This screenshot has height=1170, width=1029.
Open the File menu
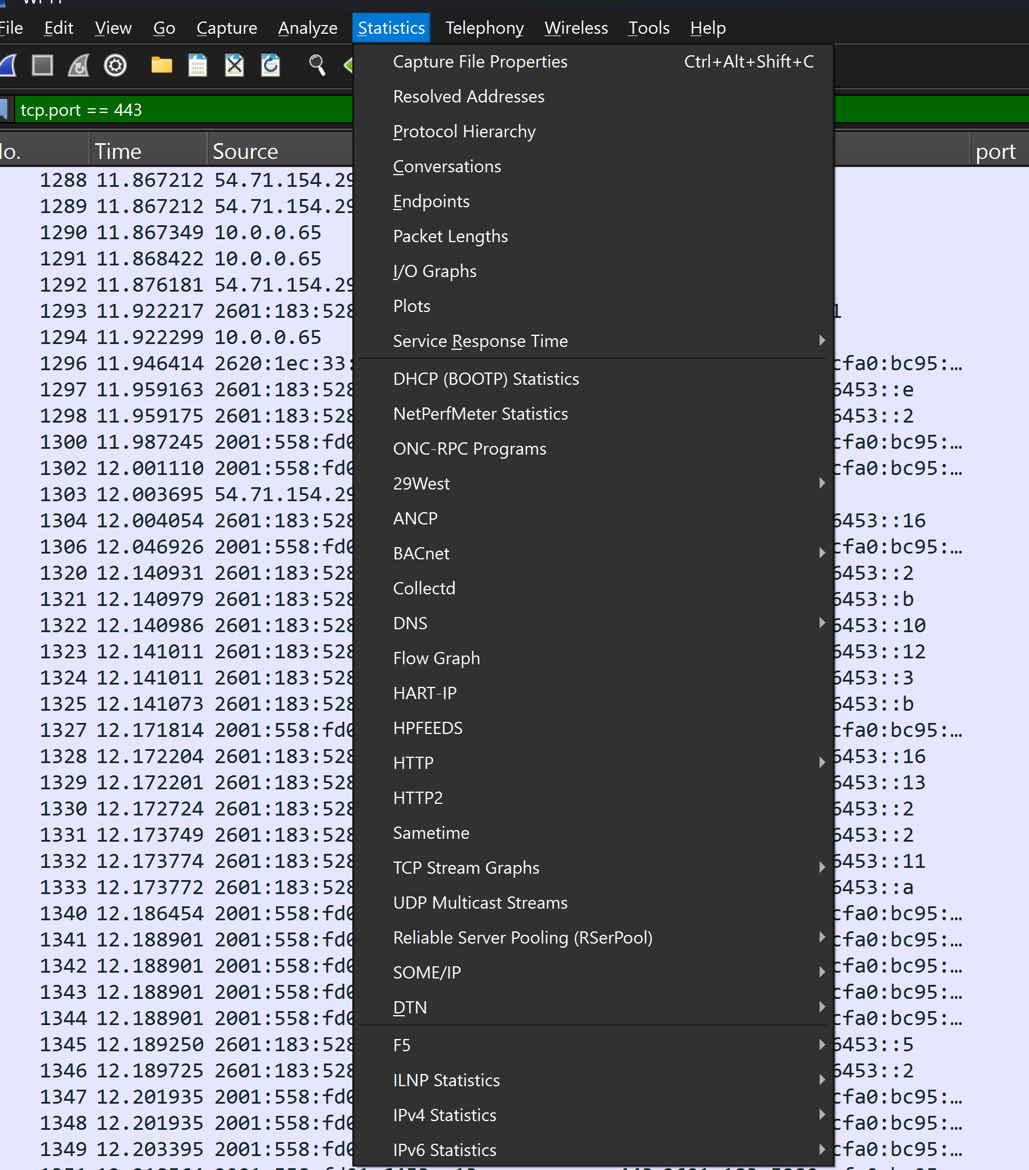click(10, 28)
